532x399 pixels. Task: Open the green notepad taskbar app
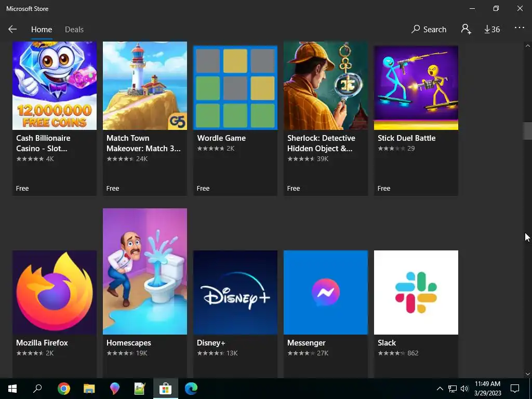(x=140, y=389)
